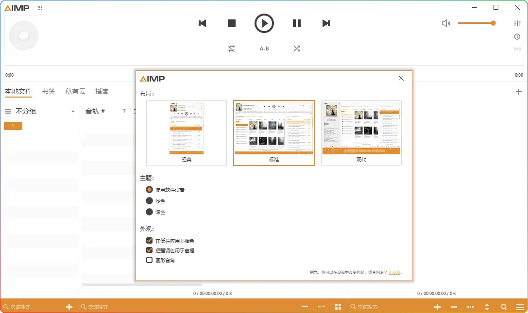The width and height of the screenshot is (528, 313).
Task: Open the equalizer settings icon
Action: (x=517, y=23)
